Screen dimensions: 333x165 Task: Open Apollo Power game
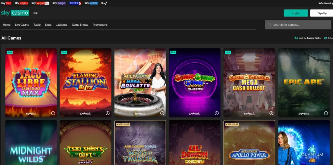click(x=249, y=143)
